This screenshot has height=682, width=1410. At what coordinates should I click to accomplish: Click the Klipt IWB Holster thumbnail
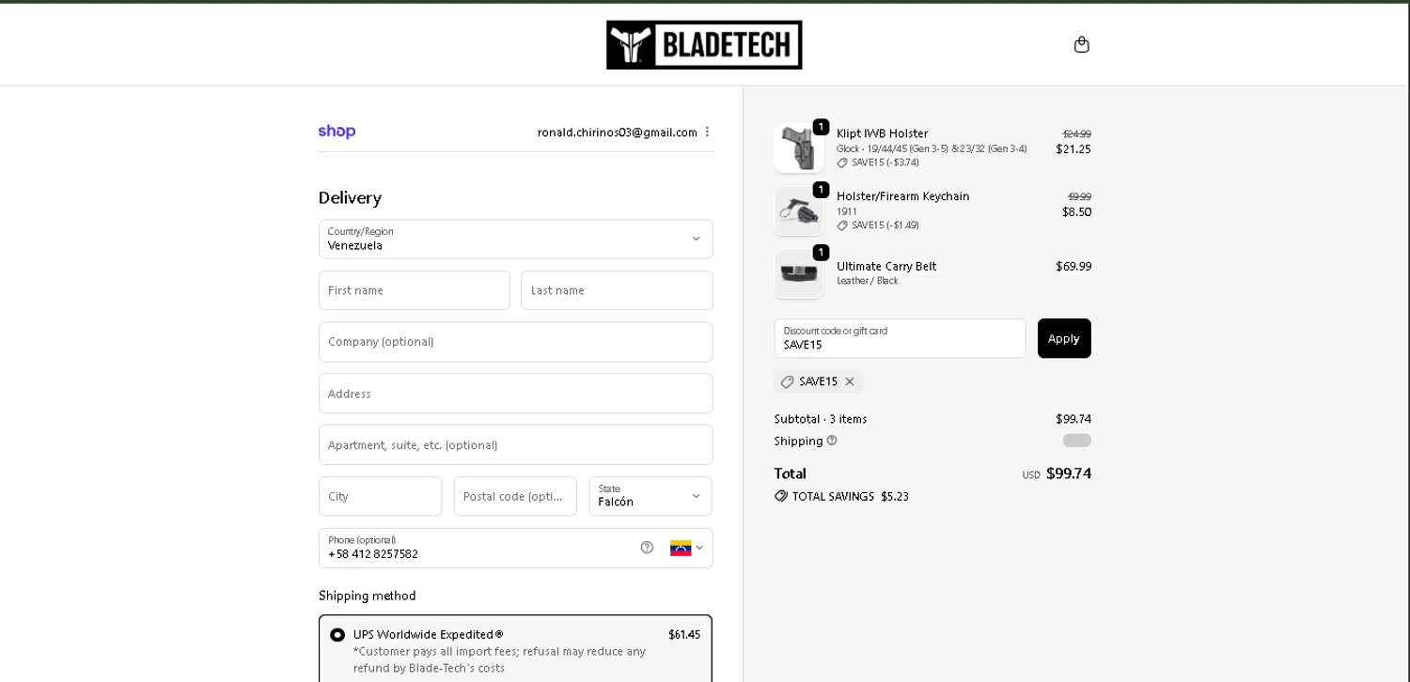tap(799, 148)
